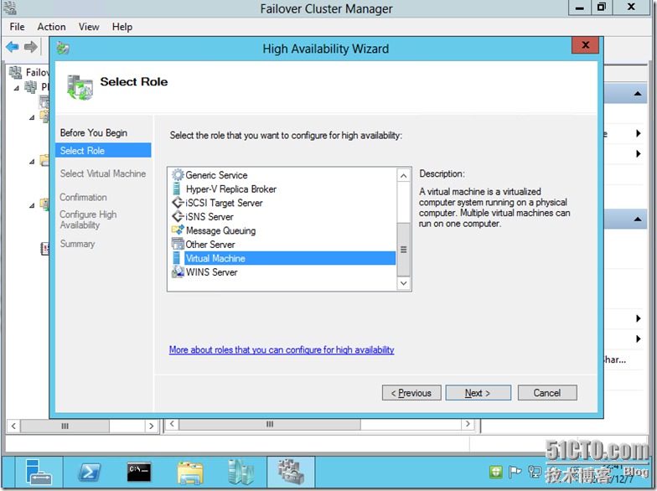The width and height of the screenshot is (657, 491).
Task: Open Command Prompt from the taskbar
Action: 139,473
